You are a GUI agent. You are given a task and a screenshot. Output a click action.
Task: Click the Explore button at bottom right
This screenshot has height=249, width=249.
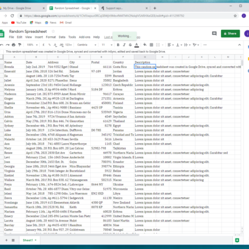[237, 240]
